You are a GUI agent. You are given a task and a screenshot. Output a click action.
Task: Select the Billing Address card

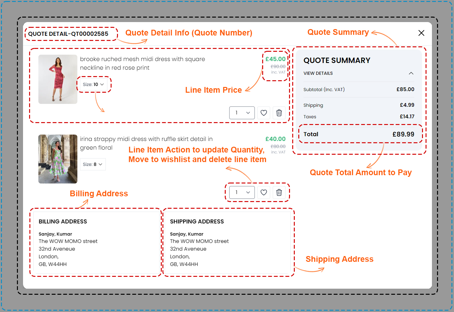coord(96,242)
